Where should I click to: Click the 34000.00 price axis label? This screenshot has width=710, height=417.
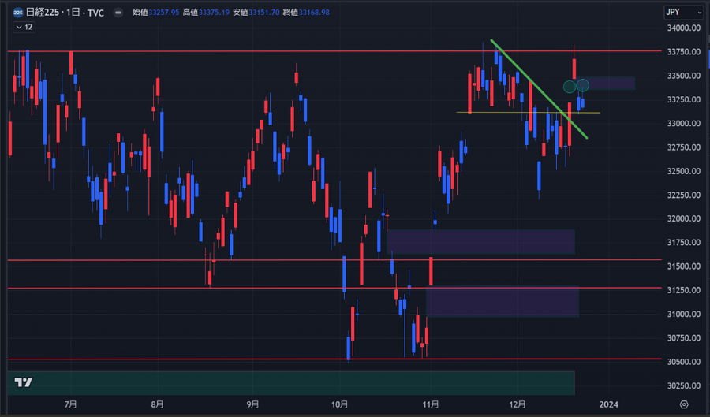684,28
